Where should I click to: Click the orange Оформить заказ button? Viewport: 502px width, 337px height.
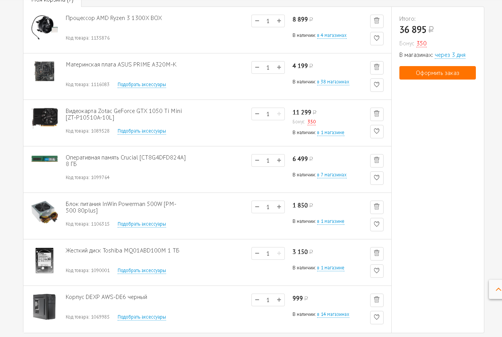[x=437, y=73]
